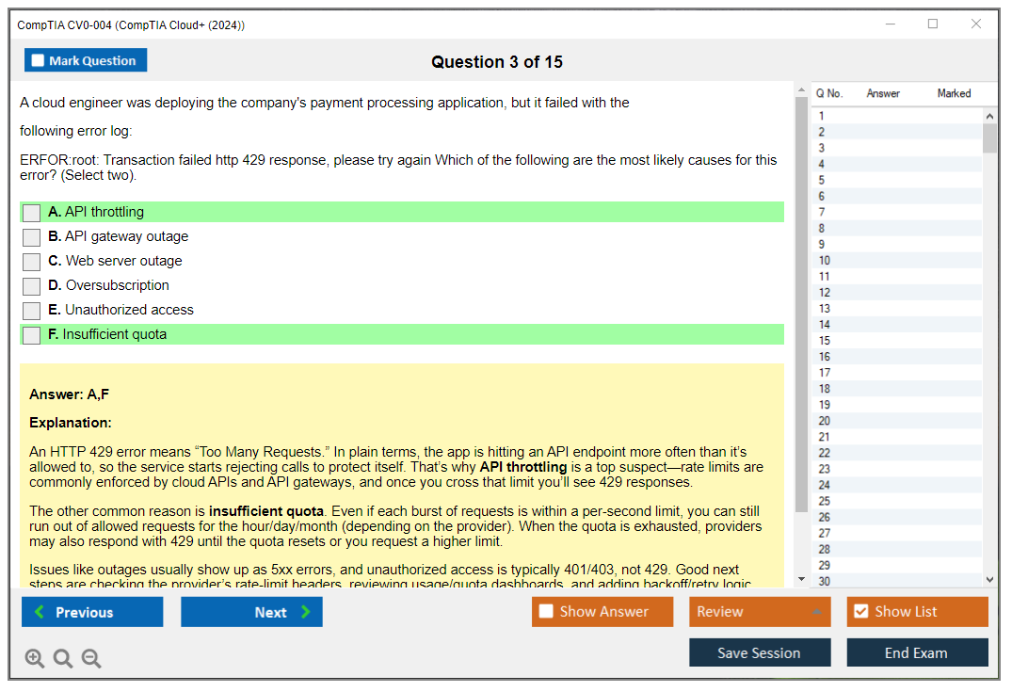Open the Review dropdown
Screen dimensions: 1012x692
click(x=760, y=612)
